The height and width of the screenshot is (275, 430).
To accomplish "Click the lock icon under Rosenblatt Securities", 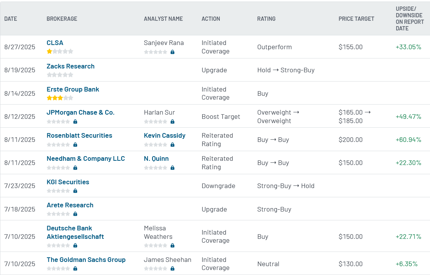I will pyautogui.click(x=75, y=145).
